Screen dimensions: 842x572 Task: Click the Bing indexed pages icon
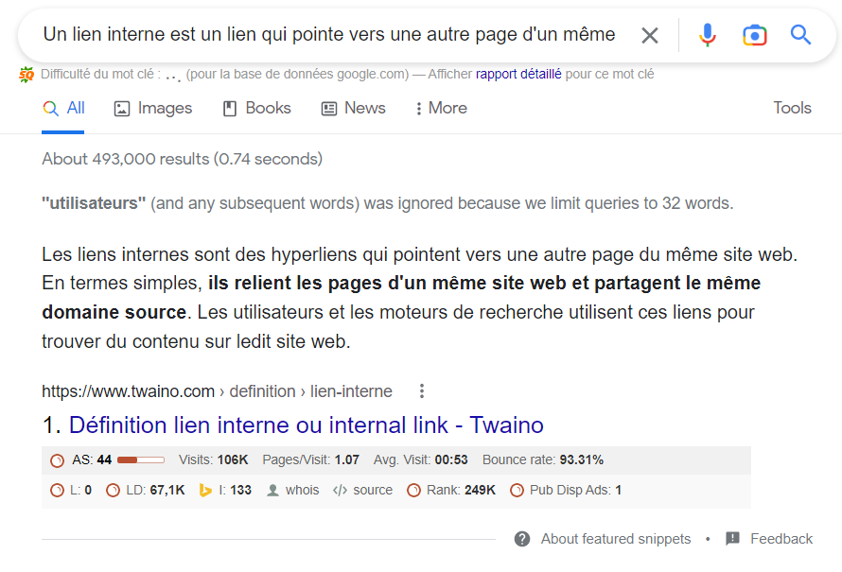205,490
